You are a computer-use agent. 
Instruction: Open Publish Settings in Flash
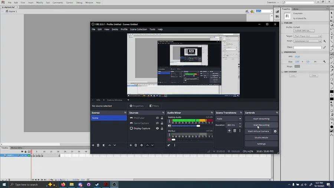304,31
